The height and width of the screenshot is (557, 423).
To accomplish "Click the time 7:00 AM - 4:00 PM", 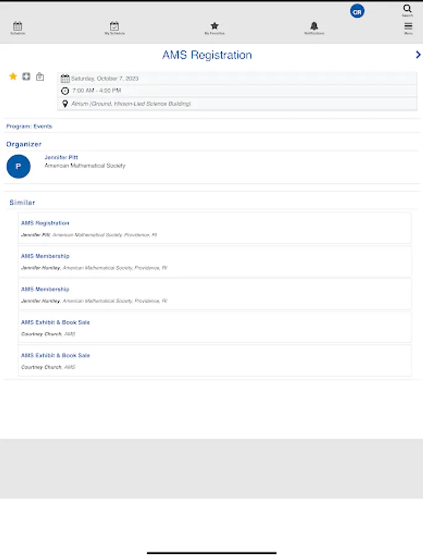I will (96, 90).
